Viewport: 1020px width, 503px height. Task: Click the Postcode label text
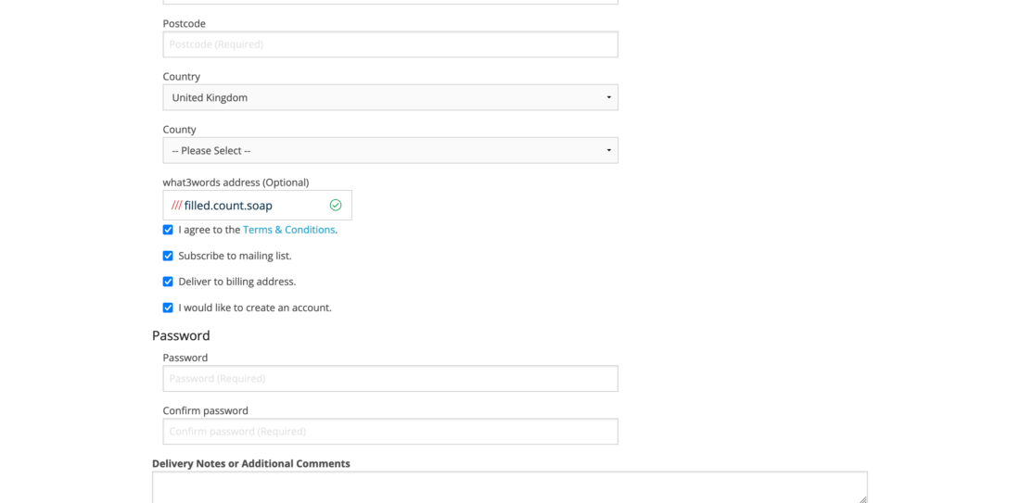click(x=185, y=23)
